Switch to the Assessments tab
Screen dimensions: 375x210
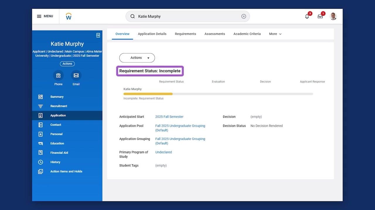coord(215,34)
